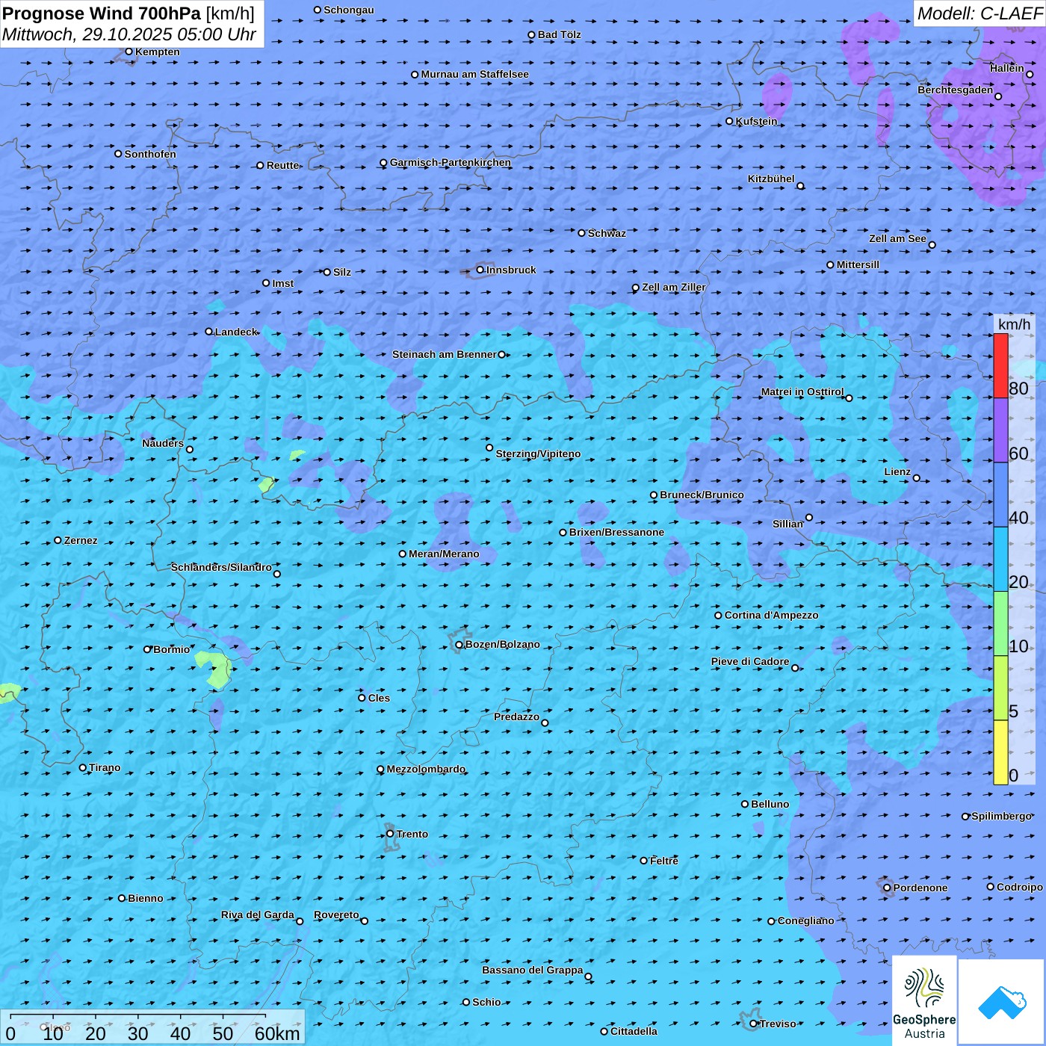Screen dimensions: 1046x1046
Task: Click the 'Zell am Ziller' label
Action: (x=674, y=287)
